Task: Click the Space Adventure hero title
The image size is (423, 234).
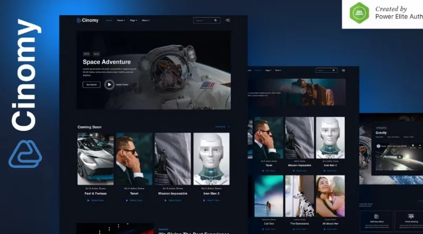Action: (x=107, y=62)
